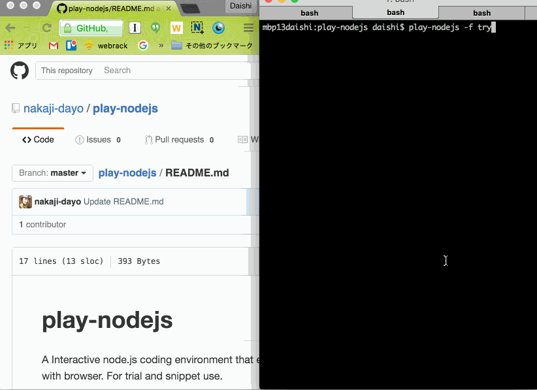Image resolution: width=537 pixels, height=390 pixels.
Task: Click the Chrome address bar showing GitHub
Action: coord(91,28)
